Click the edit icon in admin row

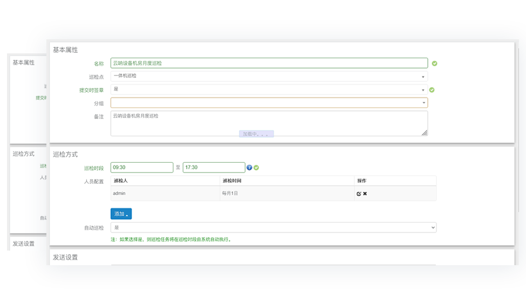(x=359, y=194)
